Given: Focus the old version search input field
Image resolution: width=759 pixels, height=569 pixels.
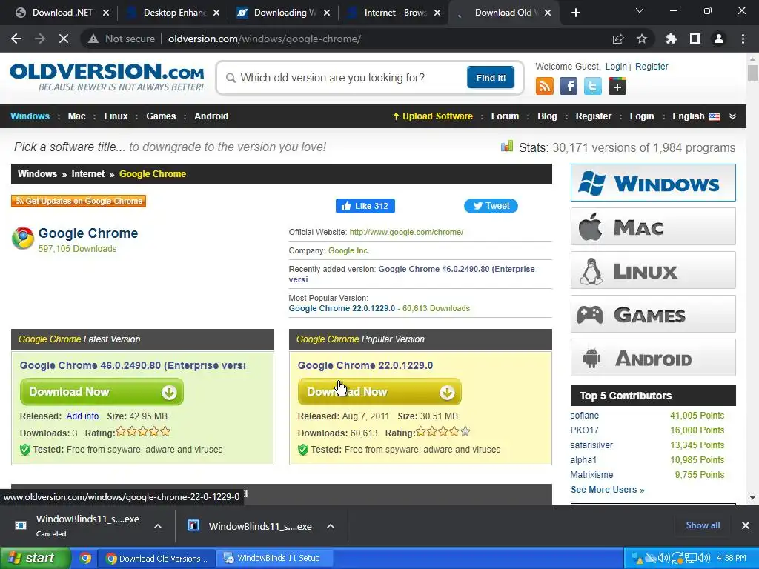Looking at the screenshot, I should (x=348, y=78).
